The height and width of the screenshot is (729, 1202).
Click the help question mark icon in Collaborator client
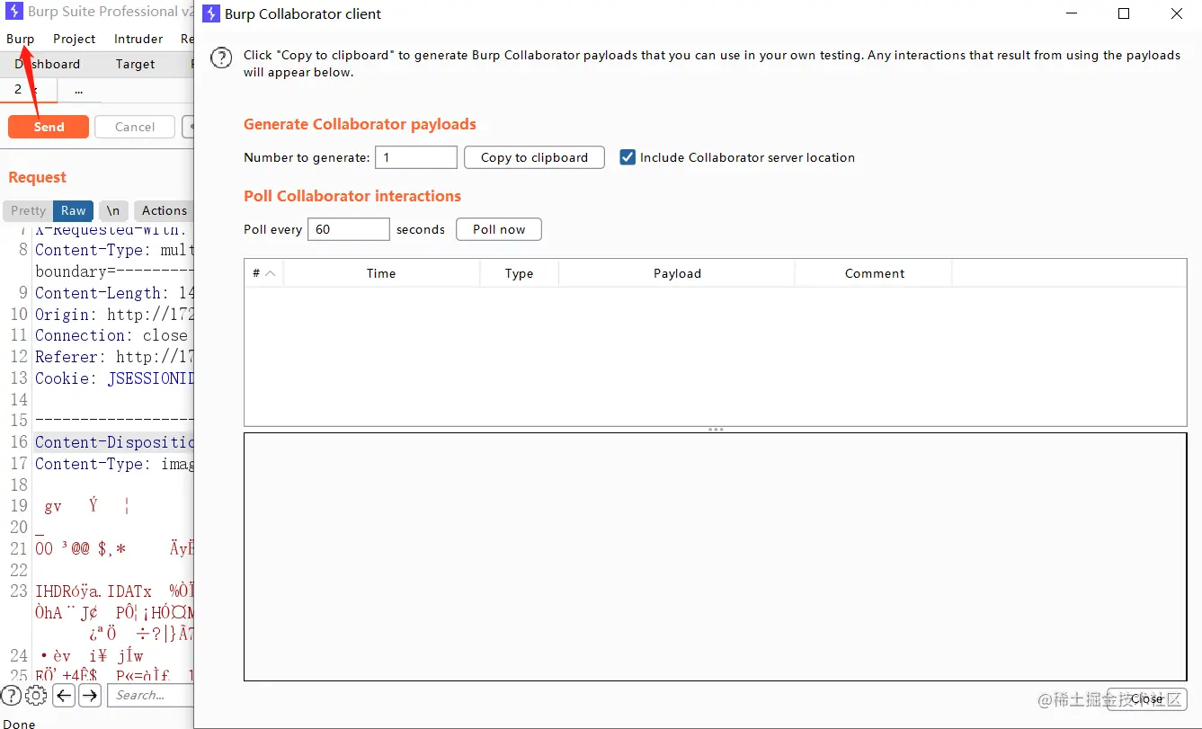(x=220, y=58)
